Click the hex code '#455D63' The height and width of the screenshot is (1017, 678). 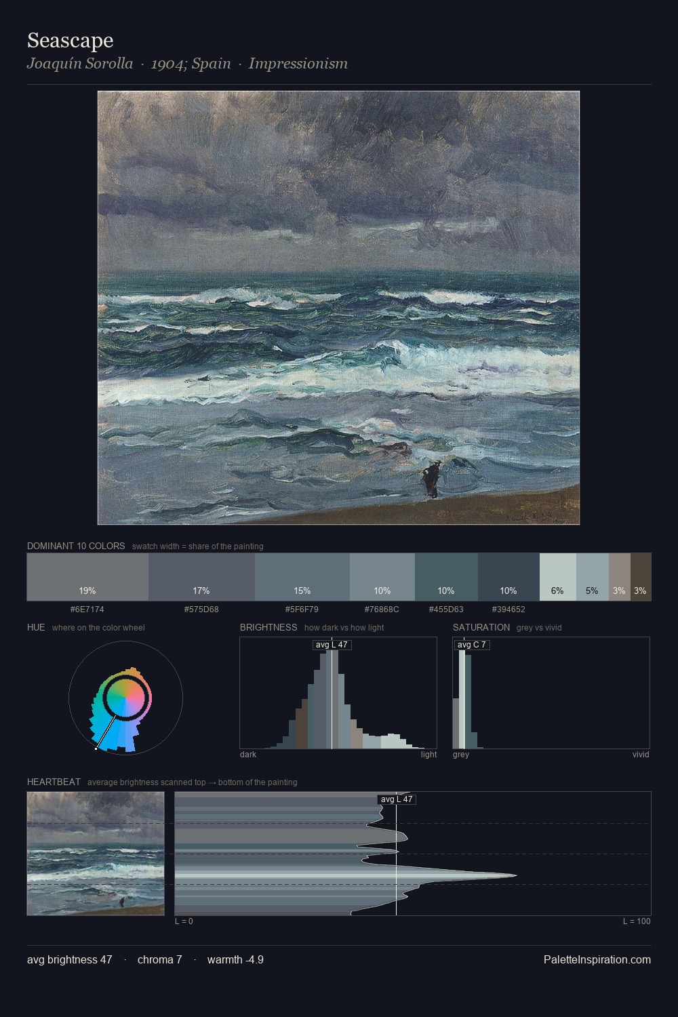pyautogui.click(x=446, y=609)
